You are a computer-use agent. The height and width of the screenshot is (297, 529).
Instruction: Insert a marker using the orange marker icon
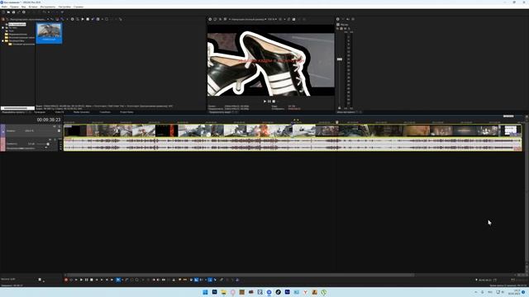[x=180, y=280]
